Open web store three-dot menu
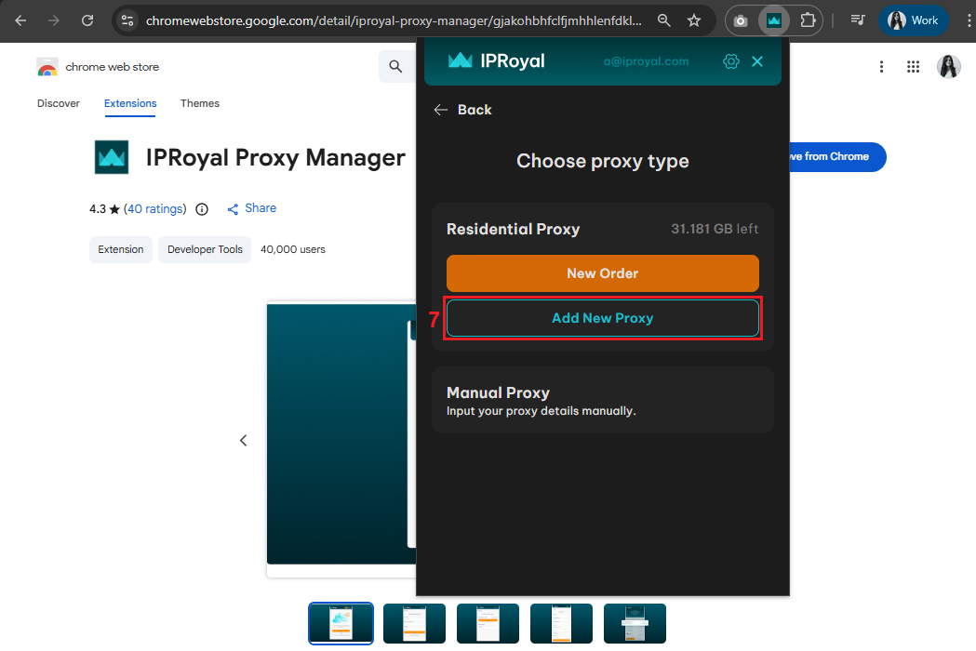This screenshot has width=976, height=651. coord(881,67)
